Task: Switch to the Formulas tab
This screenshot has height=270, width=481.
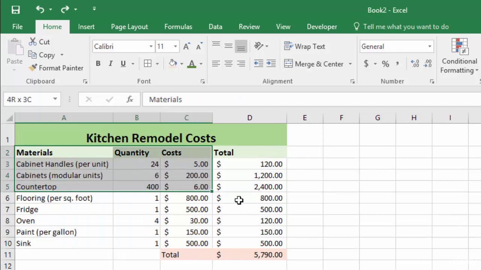Action: tap(178, 27)
